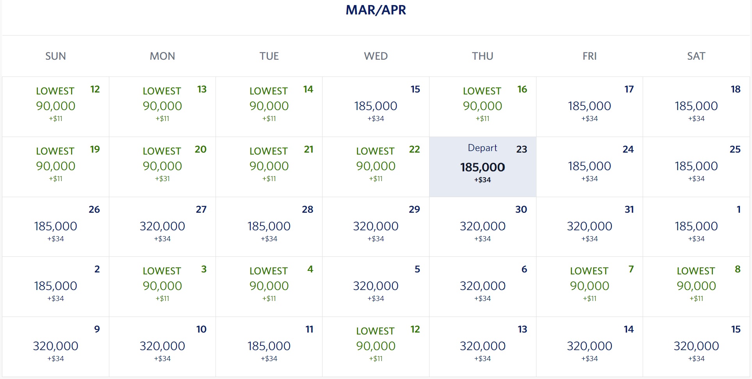Choose March 20 fare with +$31 fee
The height and width of the screenshot is (379, 752).
click(x=162, y=167)
